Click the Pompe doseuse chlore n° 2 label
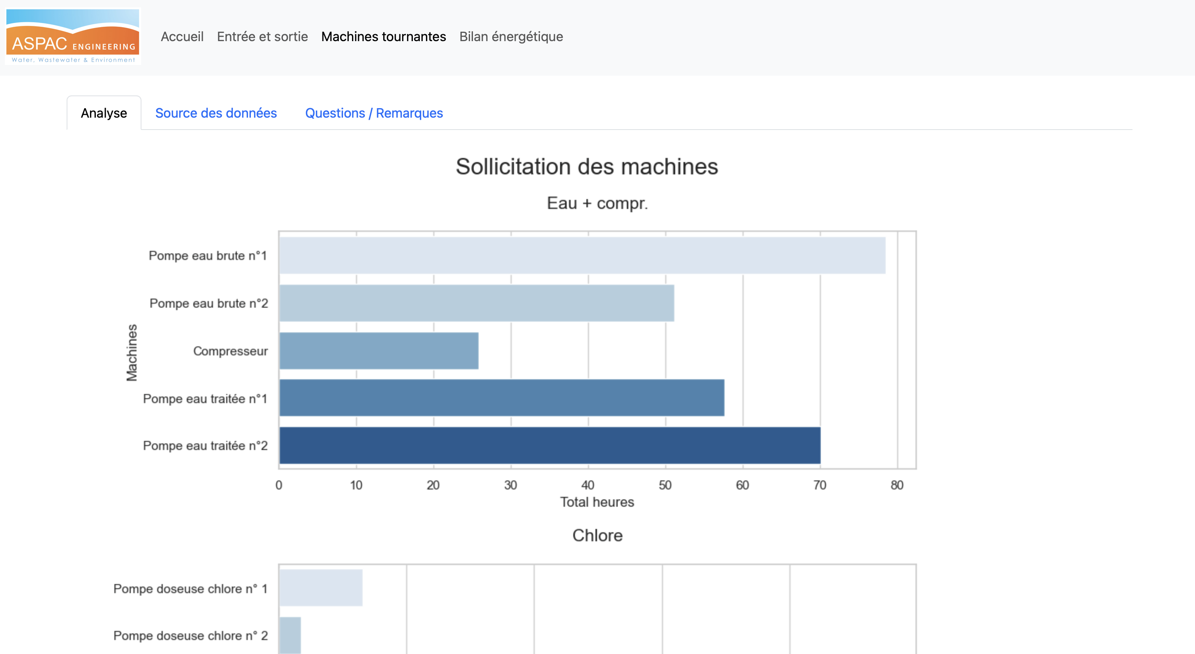The image size is (1195, 654). click(x=190, y=635)
